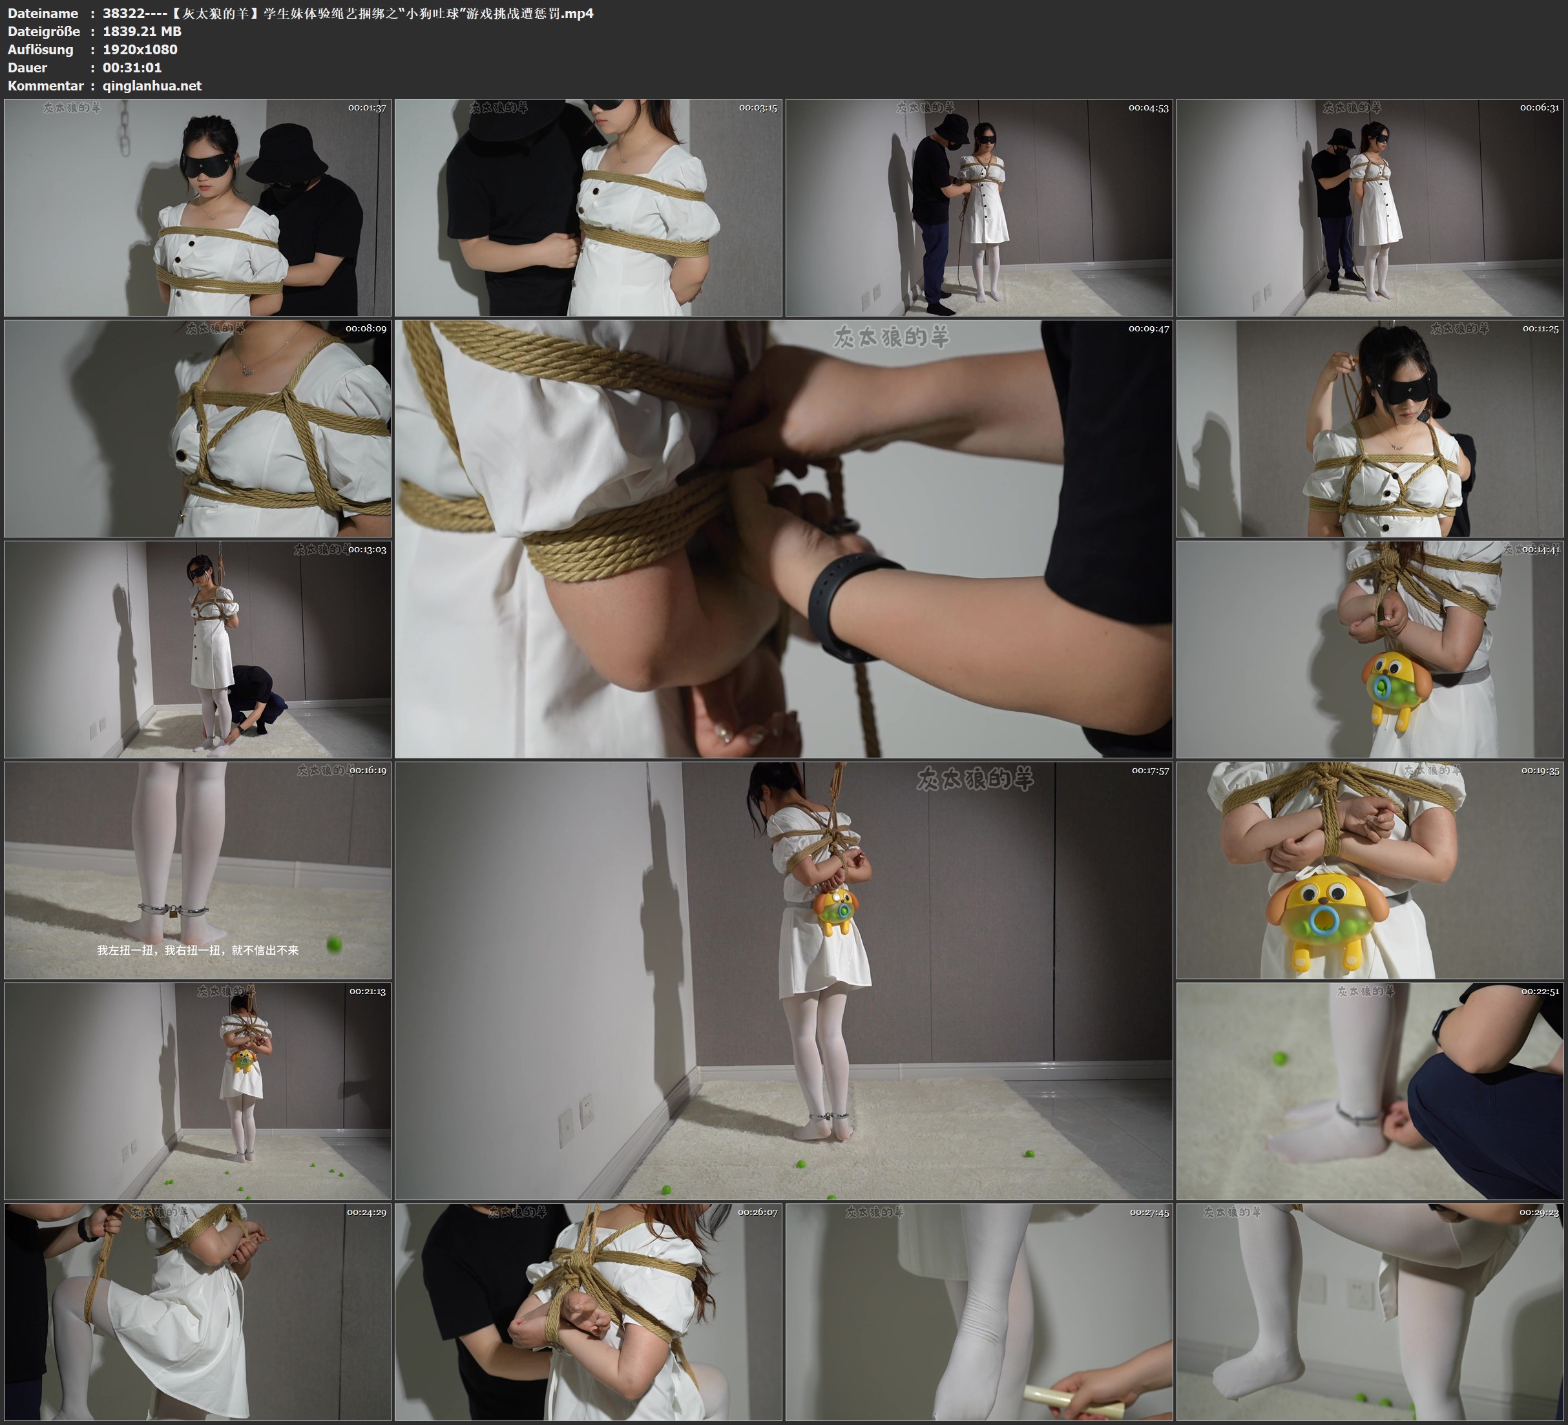Image resolution: width=1568 pixels, height=1425 pixels.
Task: Select the thumbnail timestamped 00:24:29
Action: tap(198, 1312)
